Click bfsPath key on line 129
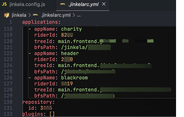The width and height of the screenshot is (184, 117). click(x=45, y=96)
